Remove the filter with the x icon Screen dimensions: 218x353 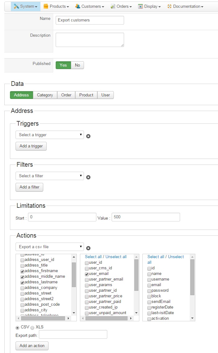88,177
